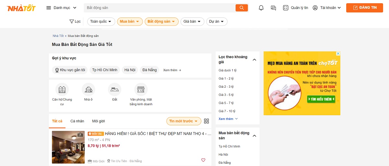This screenshot has width=389, height=166.
Task: Focus the Bất động sản search field
Action: click(x=159, y=8)
